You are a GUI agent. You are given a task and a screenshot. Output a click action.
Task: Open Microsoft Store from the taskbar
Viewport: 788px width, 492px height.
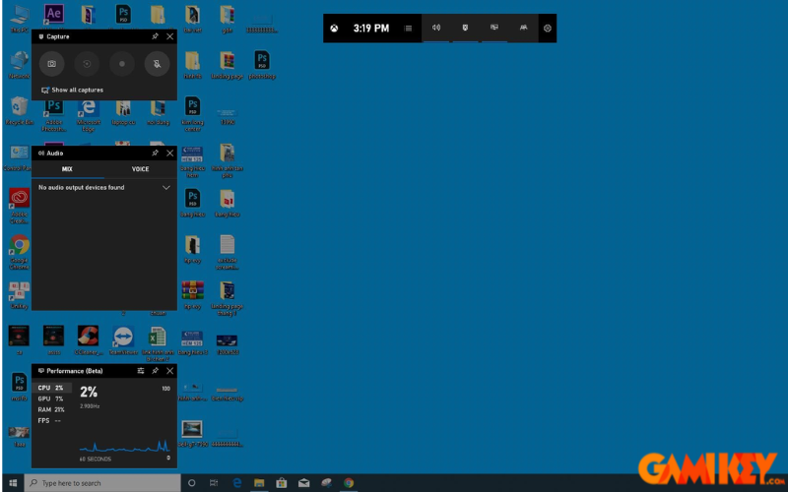tap(282, 483)
